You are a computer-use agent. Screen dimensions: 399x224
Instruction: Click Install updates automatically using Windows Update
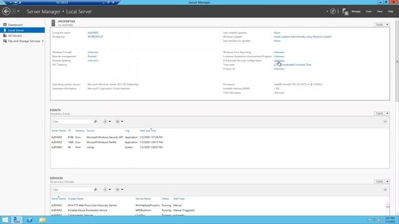click(x=302, y=37)
